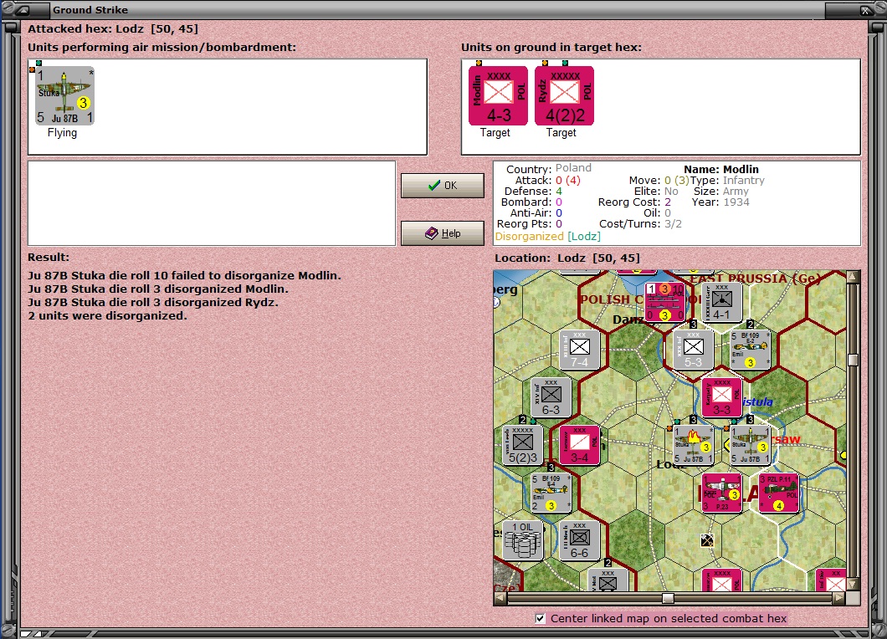
Task: Click the 5(2)3 headquarters counter
Action: point(523,445)
